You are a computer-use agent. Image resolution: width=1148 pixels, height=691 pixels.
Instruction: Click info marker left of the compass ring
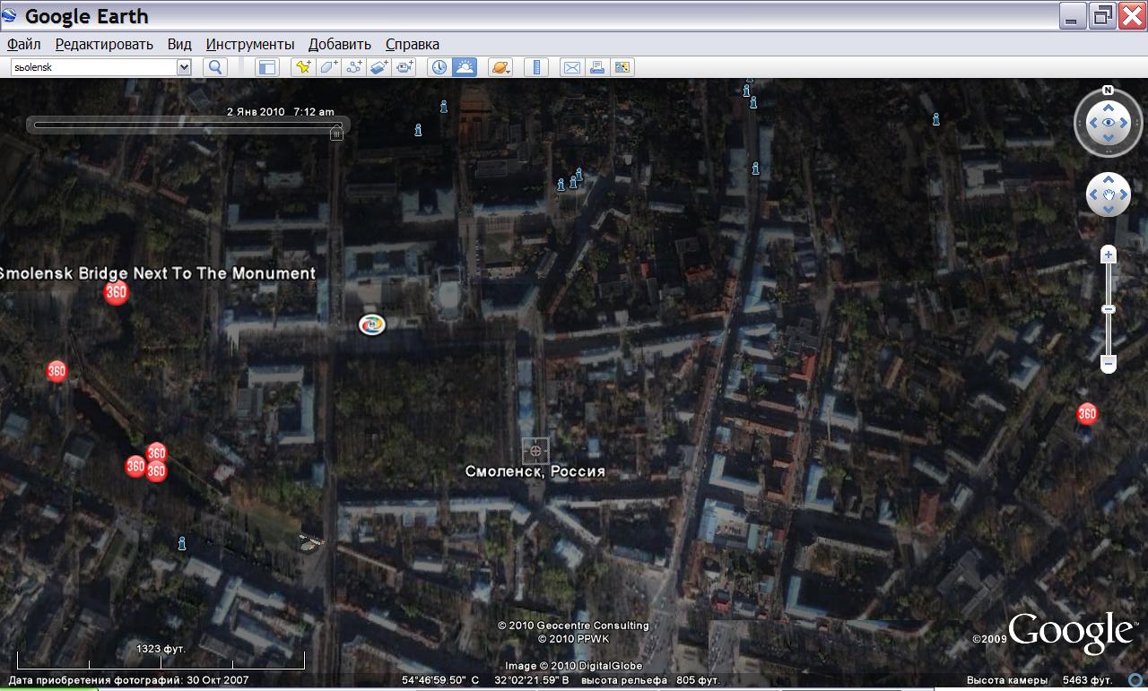(x=935, y=119)
